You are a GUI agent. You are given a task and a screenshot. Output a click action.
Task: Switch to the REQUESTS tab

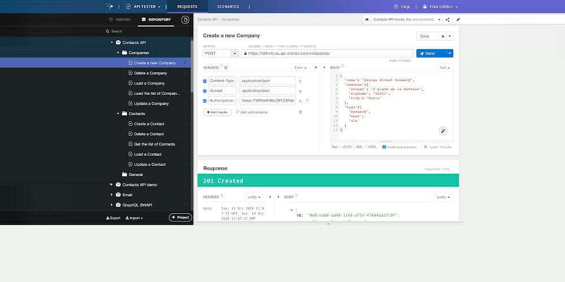click(187, 6)
